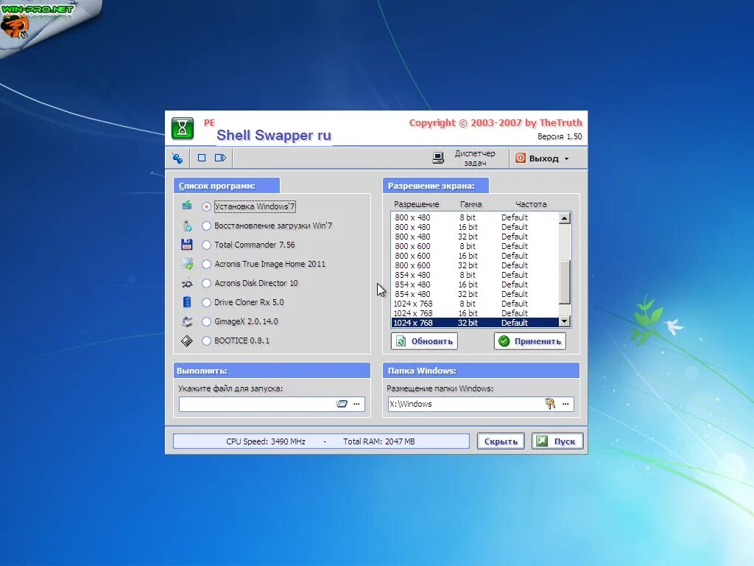Click the GimageX program icon
The image size is (754, 566).
click(187, 321)
